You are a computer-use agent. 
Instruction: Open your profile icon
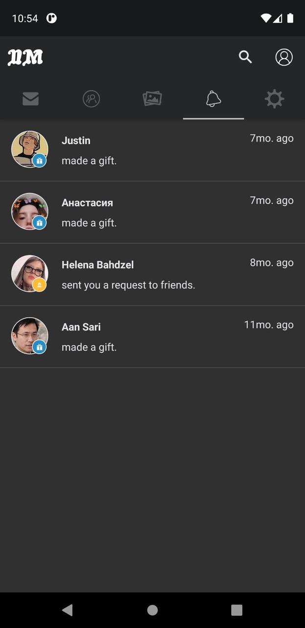(x=284, y=57)
